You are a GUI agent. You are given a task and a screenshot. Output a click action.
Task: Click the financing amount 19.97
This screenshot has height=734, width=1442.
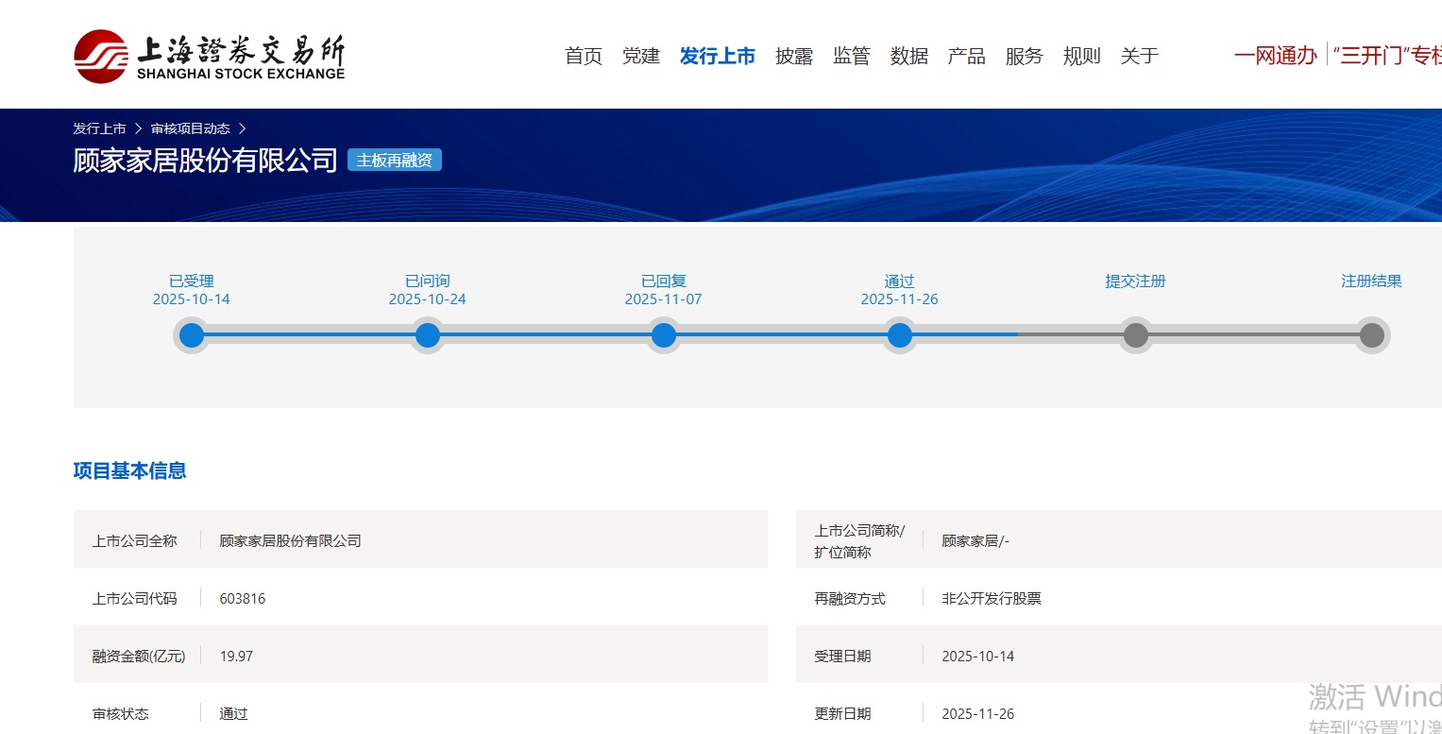click(x=236, y=657)
